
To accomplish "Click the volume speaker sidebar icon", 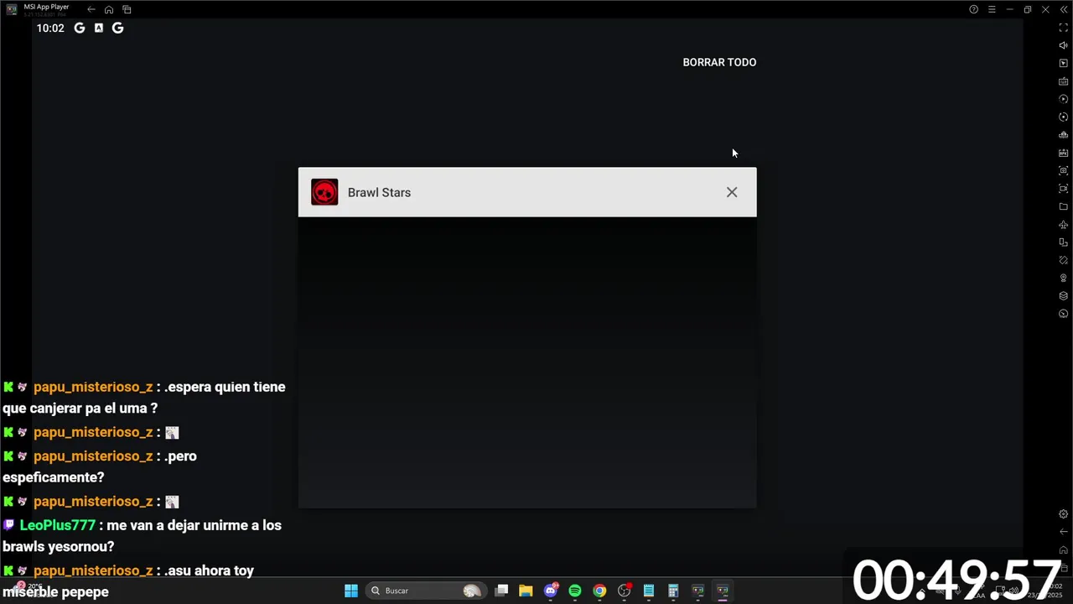I will pos(1064,45).
